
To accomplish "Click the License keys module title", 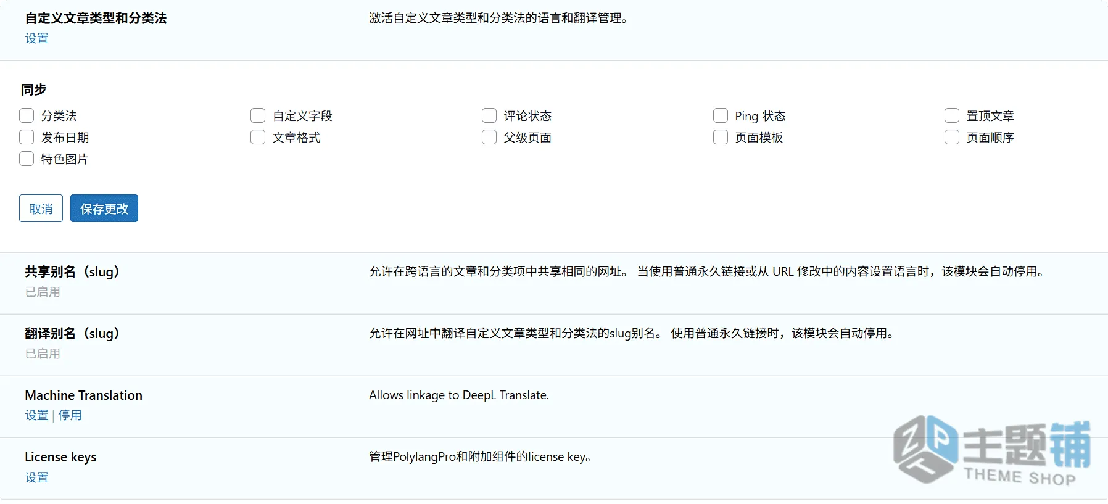I will point(60,457).
